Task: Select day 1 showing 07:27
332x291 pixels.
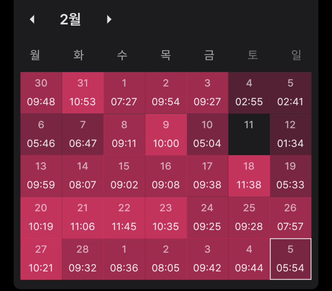Action: tap(124, 93)
